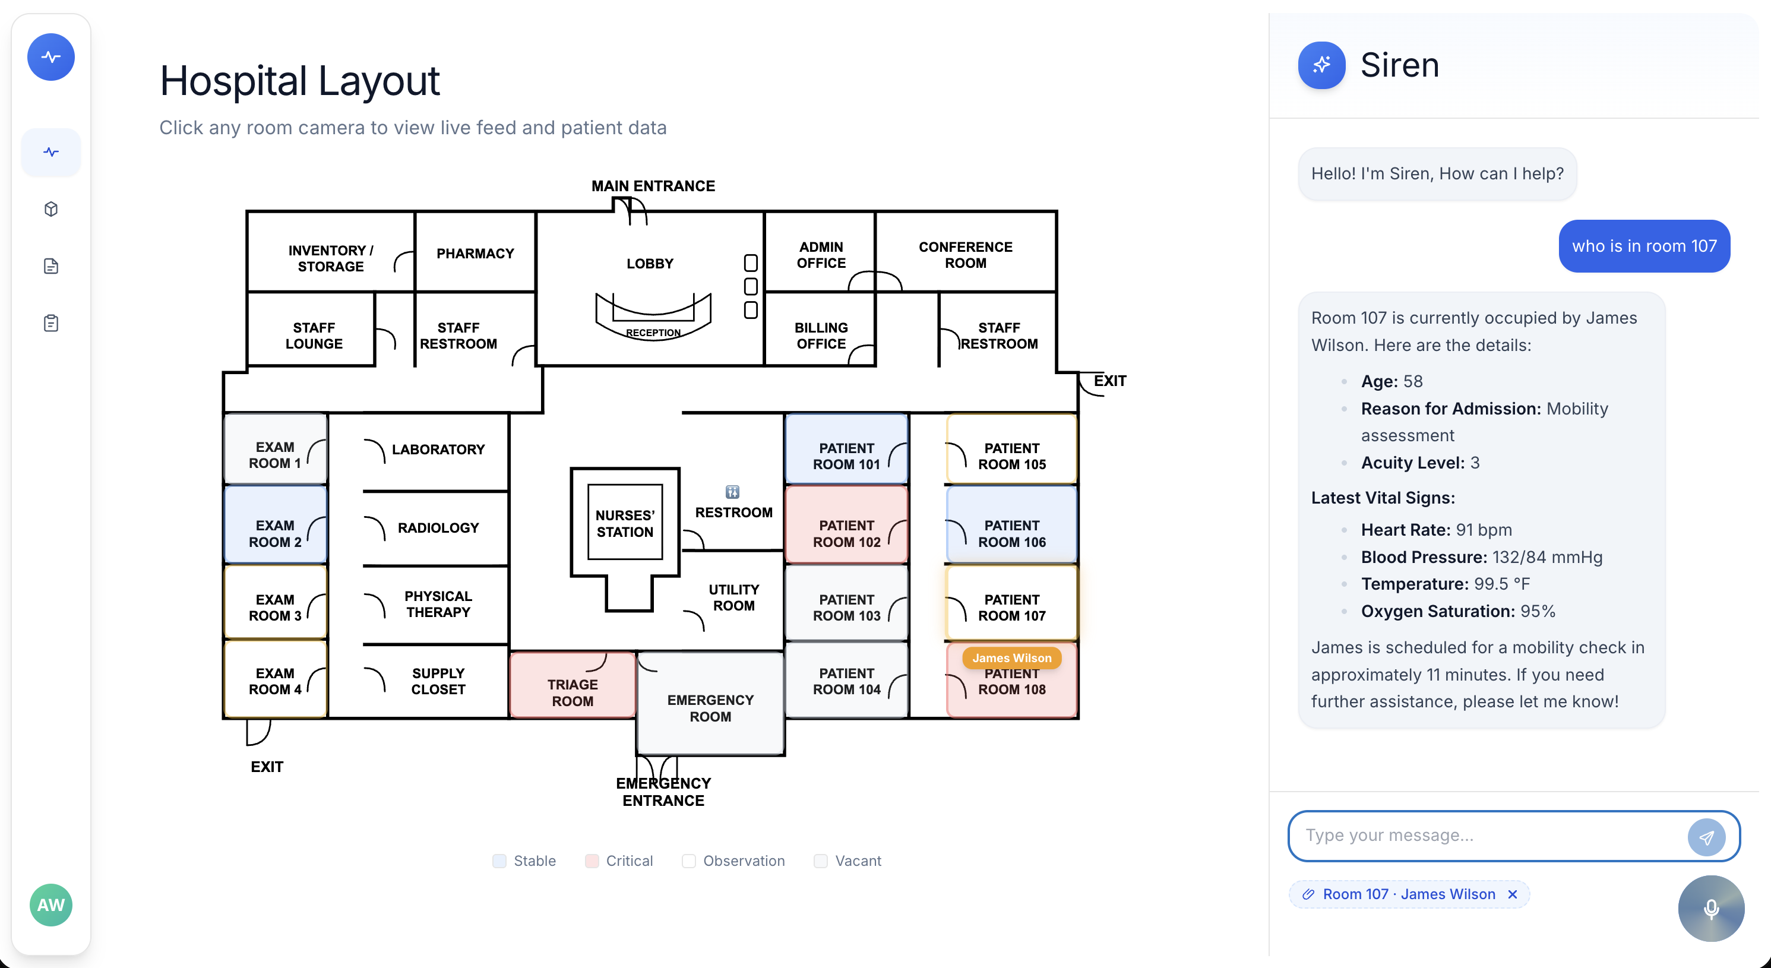
Task: Activate the microphone voice input button
Action: (x=1710, y=908)
